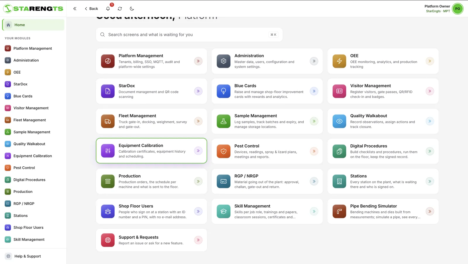Select Home in the sidebar
Screen dimensions: 468x264
pyautogui.click(x=33, y=25)
